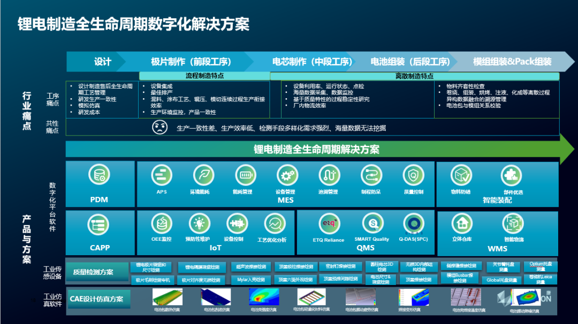
Task: Open the OEE监控 icon
Action: click(161, 223)
